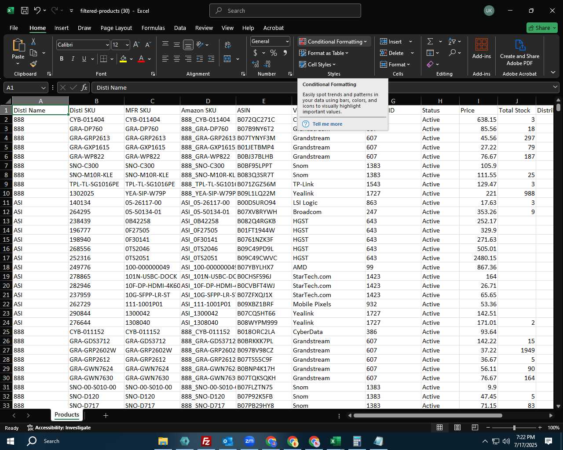
Task: Apply center horizontal alignment
Action: point(177,59)
